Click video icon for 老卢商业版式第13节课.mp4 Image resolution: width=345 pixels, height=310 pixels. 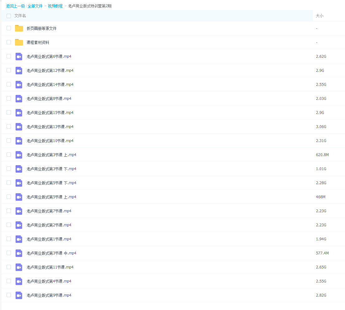(x=19, y=127)
